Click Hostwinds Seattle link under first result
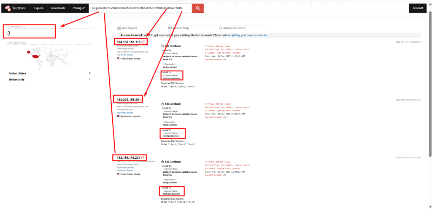The height and width of the screenshot is (209, 432). (125, 55)
